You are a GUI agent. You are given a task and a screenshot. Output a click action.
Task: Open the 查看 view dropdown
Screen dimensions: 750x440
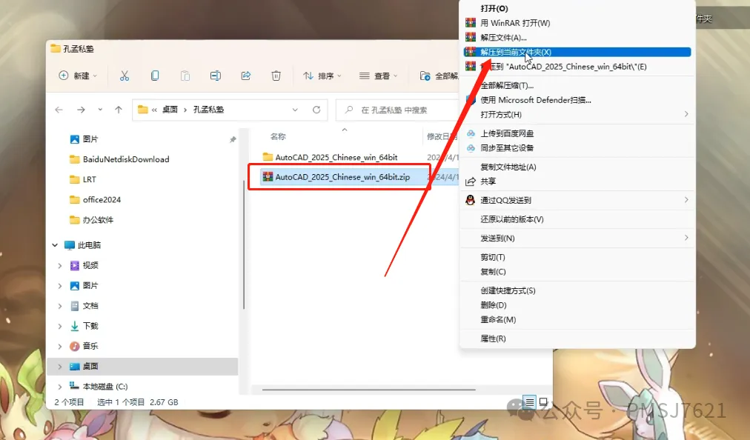click(379, 76)
